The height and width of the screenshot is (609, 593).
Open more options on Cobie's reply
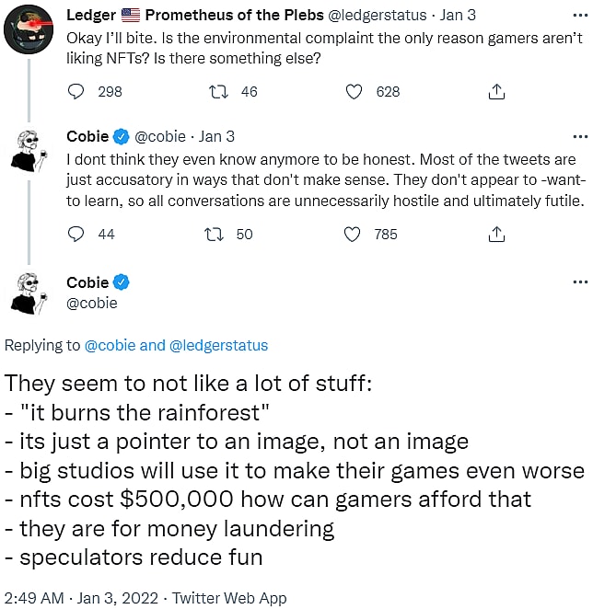[579, 136]
